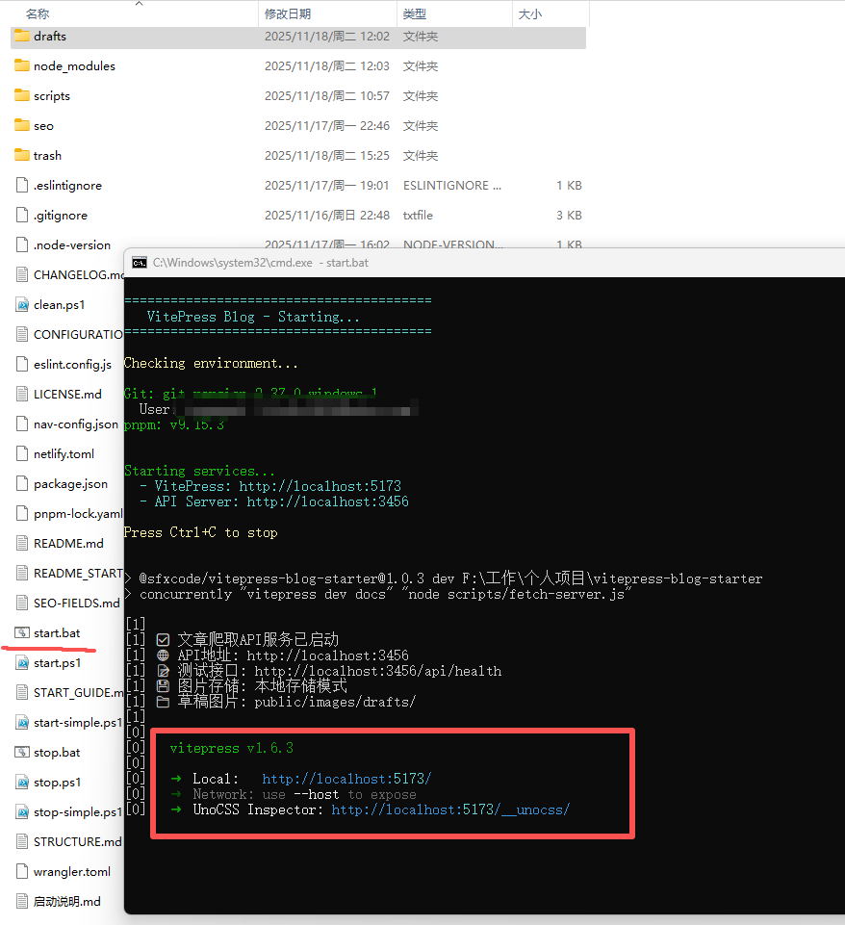This screenshot has width=845, height=925.
Task: Select the scripts folder
Action: (51, 96)
